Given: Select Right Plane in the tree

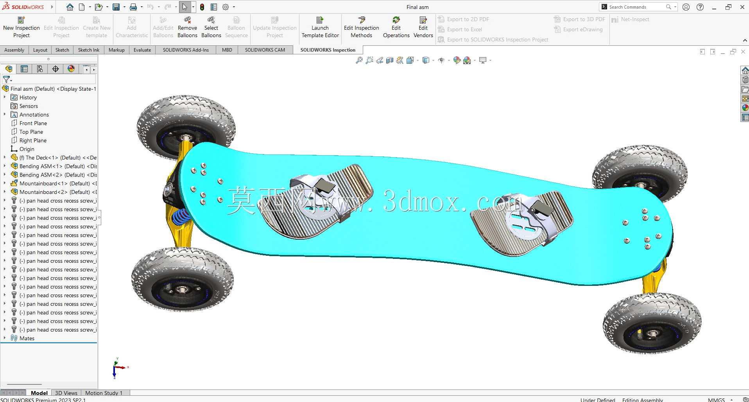Looking at the screenshot, I should click(33, 140).
